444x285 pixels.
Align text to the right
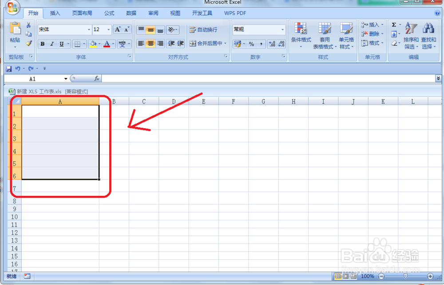pyautogui.click(x=160, y=43)
